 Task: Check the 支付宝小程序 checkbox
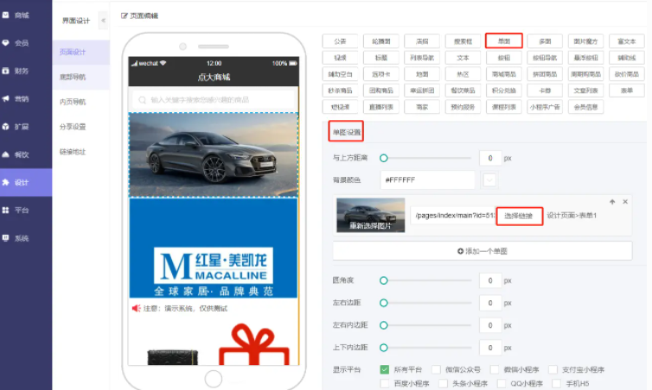pos(553,369)
